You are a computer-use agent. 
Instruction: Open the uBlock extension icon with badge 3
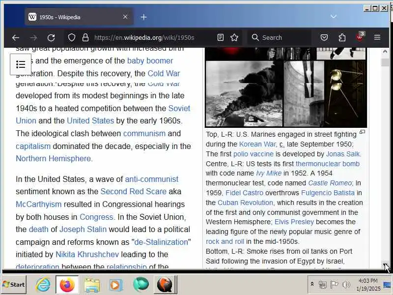360,37
